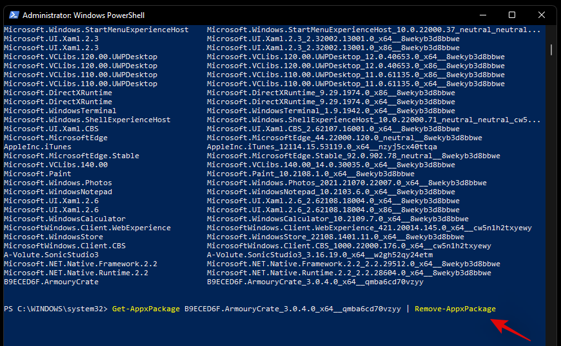Click the vertical scrollbar thumb
Screen dimensions: 561x346
pos(552,50)
